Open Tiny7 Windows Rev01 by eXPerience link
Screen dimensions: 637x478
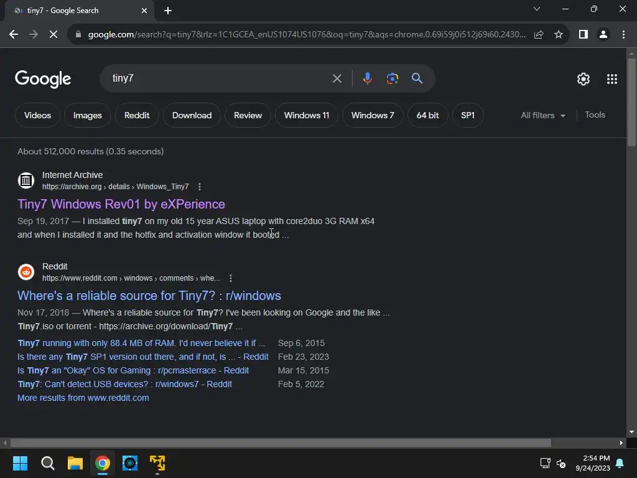click(x=121, y=204)
